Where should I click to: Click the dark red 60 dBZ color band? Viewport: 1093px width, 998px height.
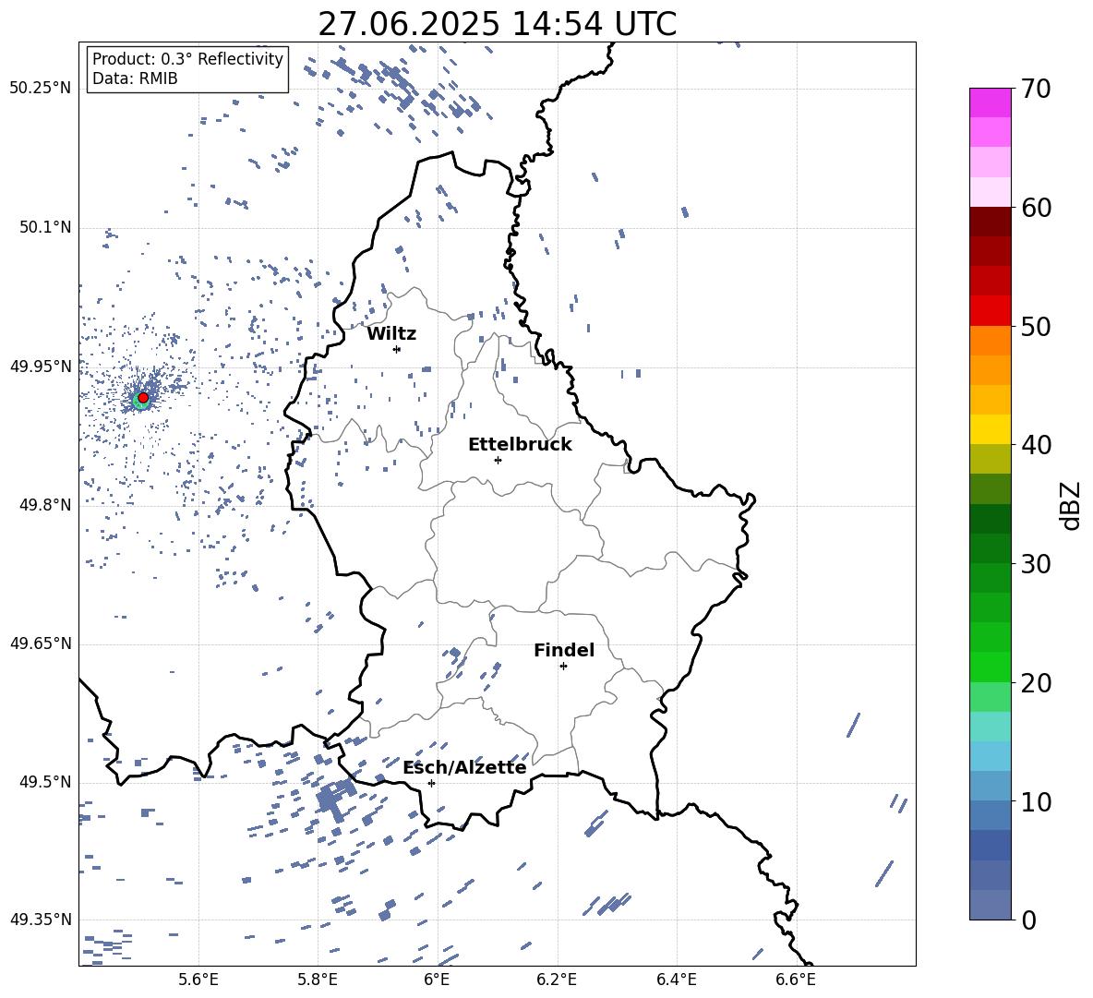pos(991,222)
